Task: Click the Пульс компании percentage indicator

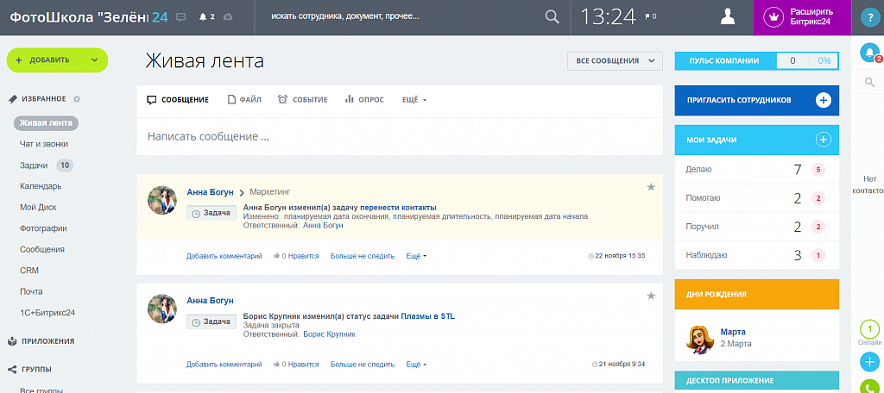Action: 824,60
